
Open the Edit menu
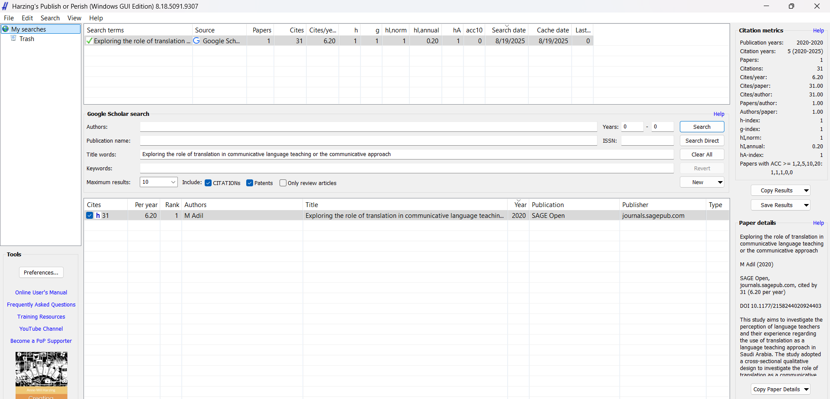point(27,18)
